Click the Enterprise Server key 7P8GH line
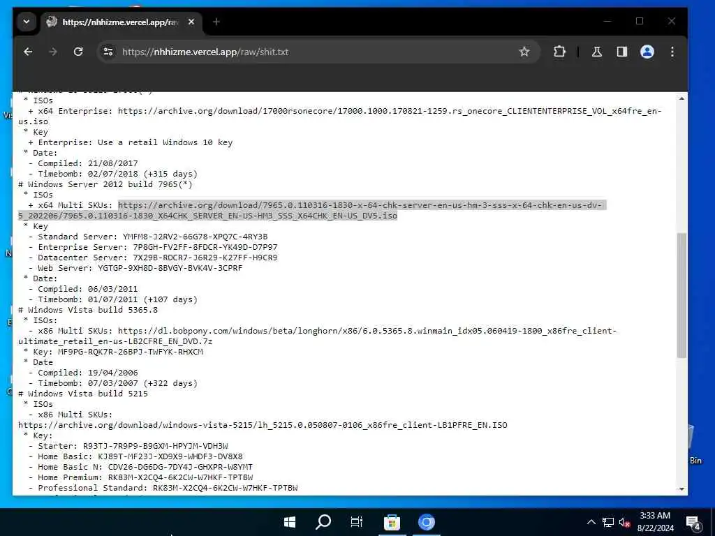The width and height of the screenshot is (715, 536). (153, 247)
